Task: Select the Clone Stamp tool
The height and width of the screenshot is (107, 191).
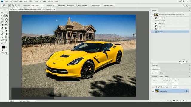Action: [x=2, y=25]
